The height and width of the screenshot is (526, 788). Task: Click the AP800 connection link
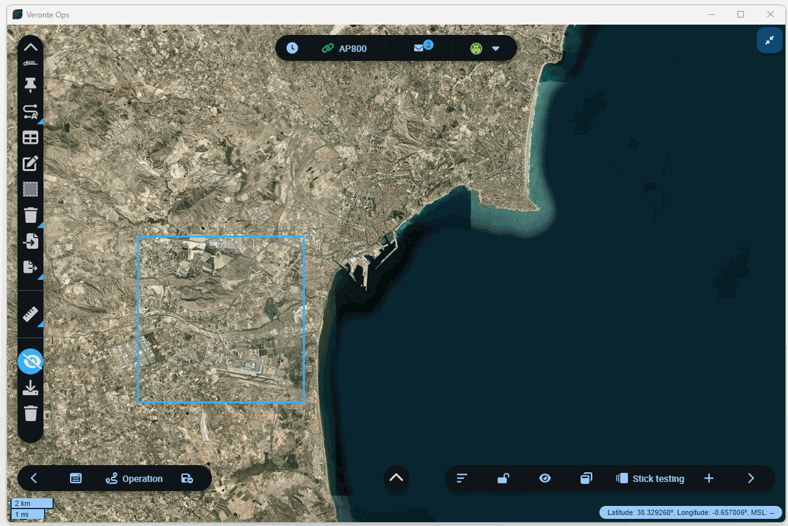[x=344, y=48]
